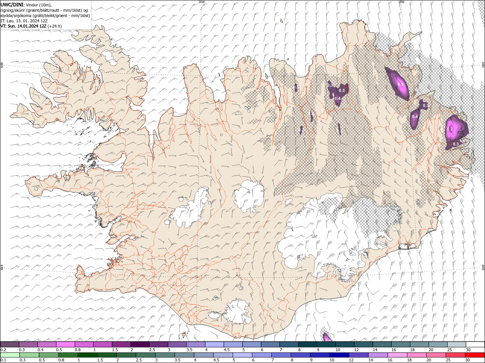Screen dimensions: 485x363
Task: Pick the bright red 30 swatch in rain legend
Action: point(474,355)
